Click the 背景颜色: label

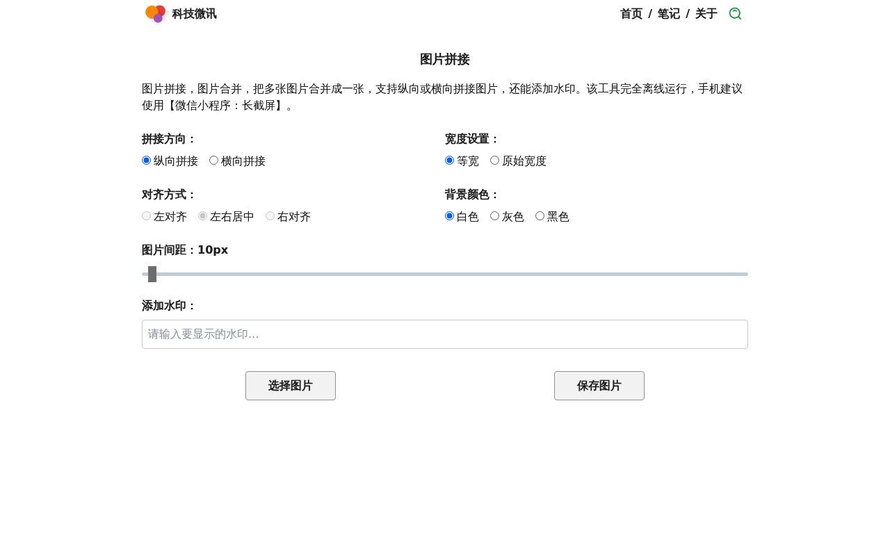click(473, 195)
